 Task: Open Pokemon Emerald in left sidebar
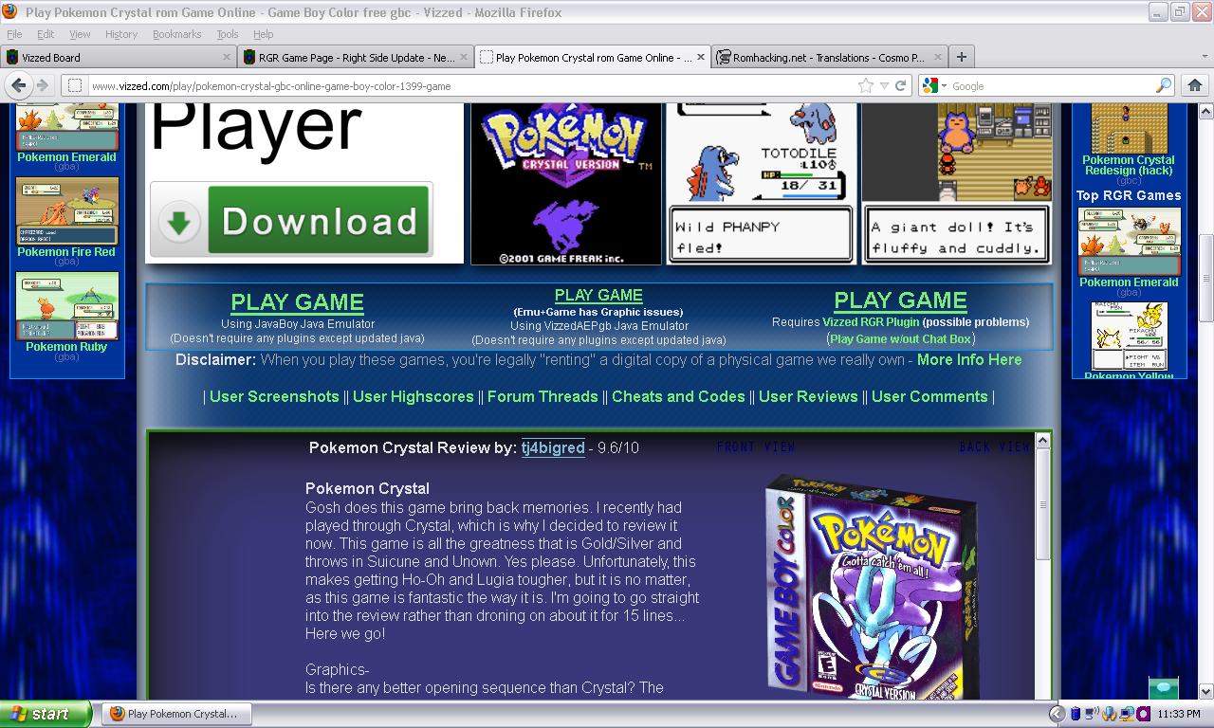pos(66,157)
